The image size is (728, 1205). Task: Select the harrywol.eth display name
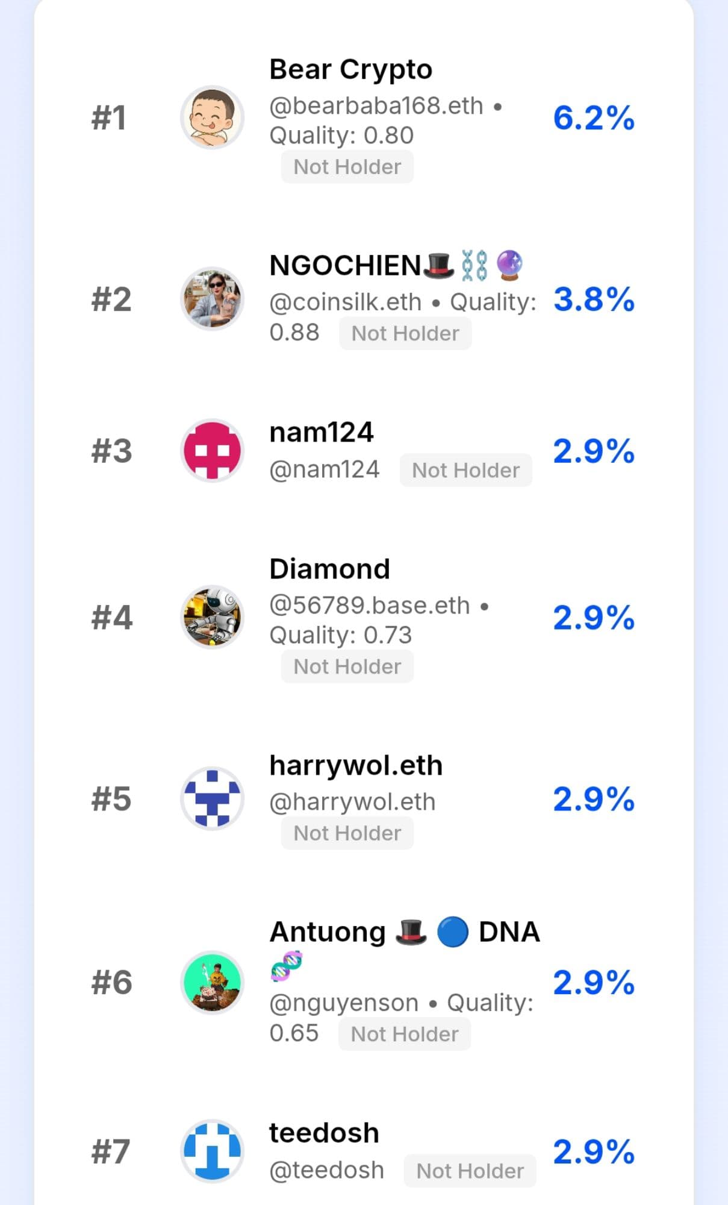356,765
